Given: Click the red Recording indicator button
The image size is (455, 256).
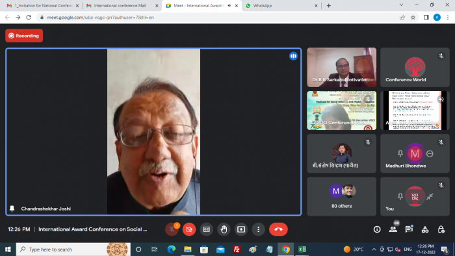Looking at the screenshot, I should (24, 36).
